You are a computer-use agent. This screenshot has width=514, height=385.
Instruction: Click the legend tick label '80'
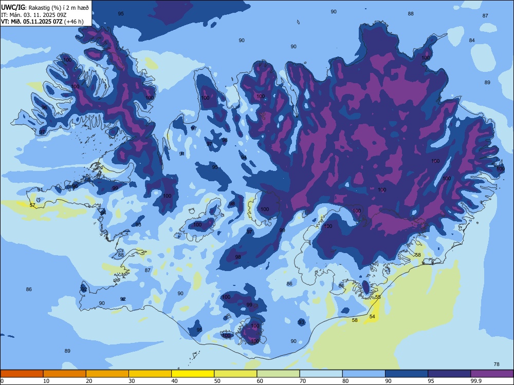coord(345,381)
